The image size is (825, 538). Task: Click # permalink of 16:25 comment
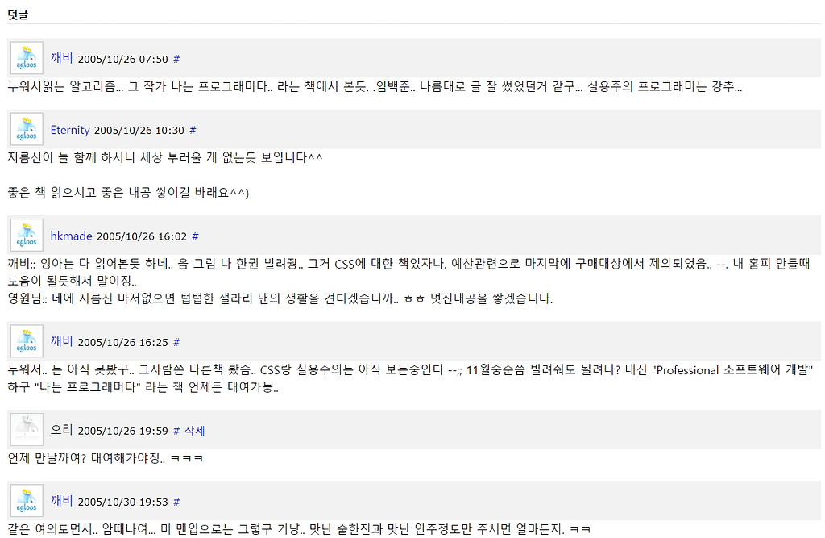click(176, 342)
